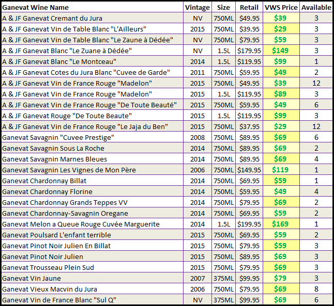Click $59 VWS price in Chardonnay Billat row
Screen dimensions: 334x306
coord(281,181)
